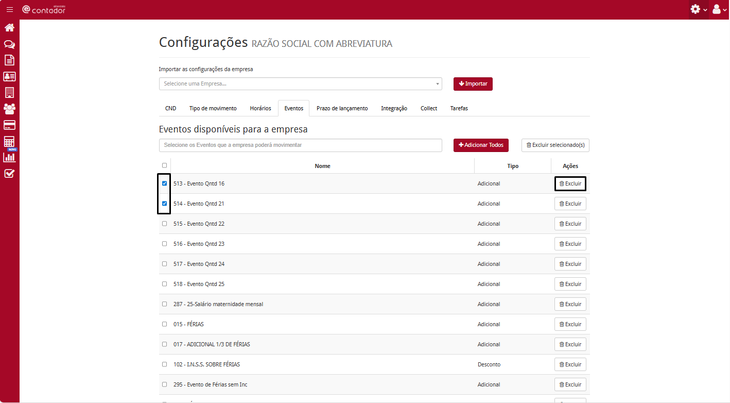The image size is (730, 403).
Task: Open the chat bubbles sidebar icon
Action: [x=9, y=44]
